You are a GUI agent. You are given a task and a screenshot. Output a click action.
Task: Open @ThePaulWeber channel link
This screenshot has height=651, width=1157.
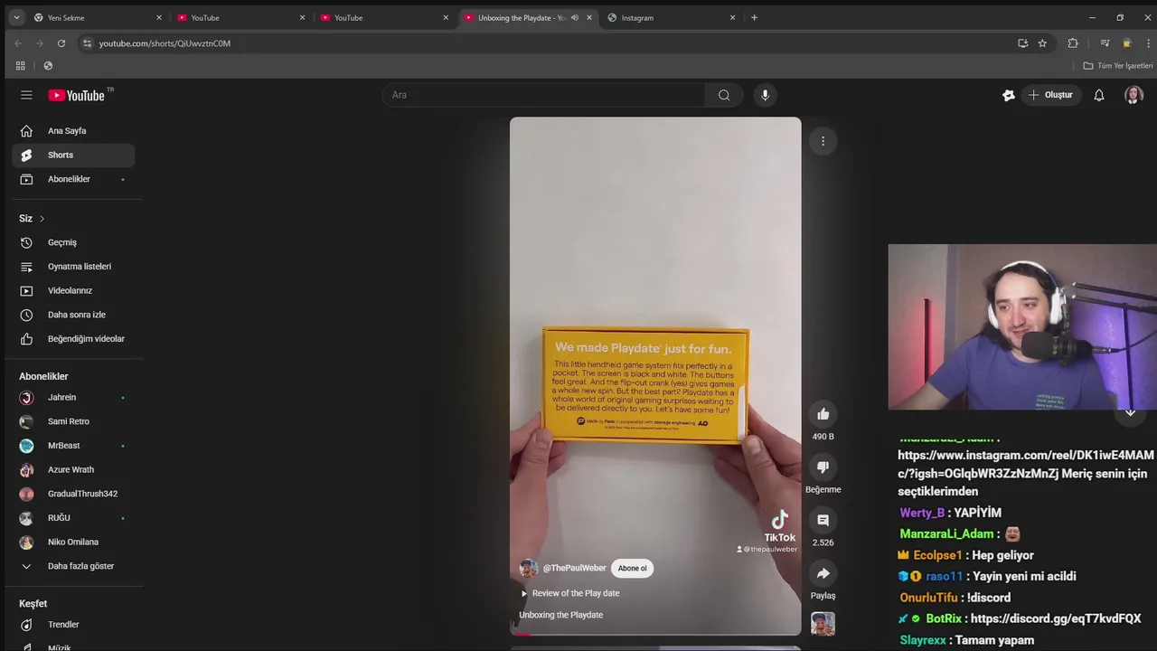(x=574, y=568)
